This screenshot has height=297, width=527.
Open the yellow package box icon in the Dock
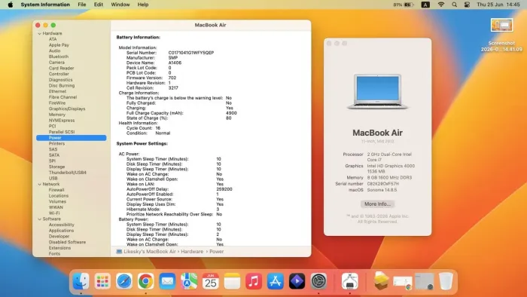pos(381,281)
